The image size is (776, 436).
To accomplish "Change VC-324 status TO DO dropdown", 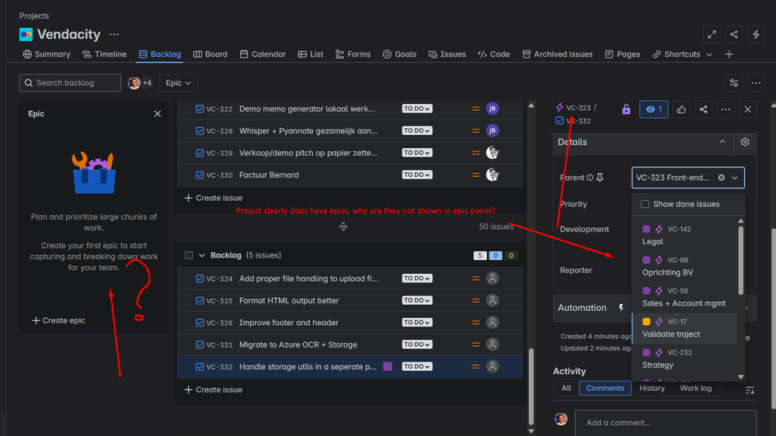I will (416, 279).
